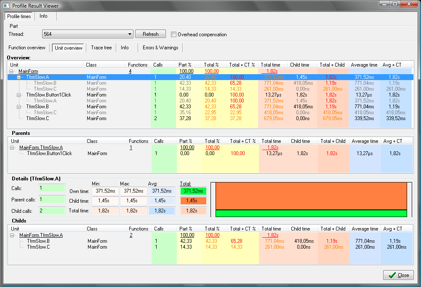Collapse TfrmSlow.Button1Click tree node

[x=19, y=95]
